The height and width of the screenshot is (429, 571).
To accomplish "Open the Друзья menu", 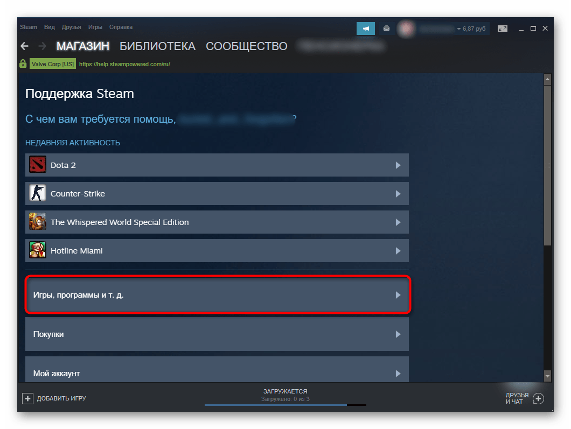I will [x=71, y=27].
